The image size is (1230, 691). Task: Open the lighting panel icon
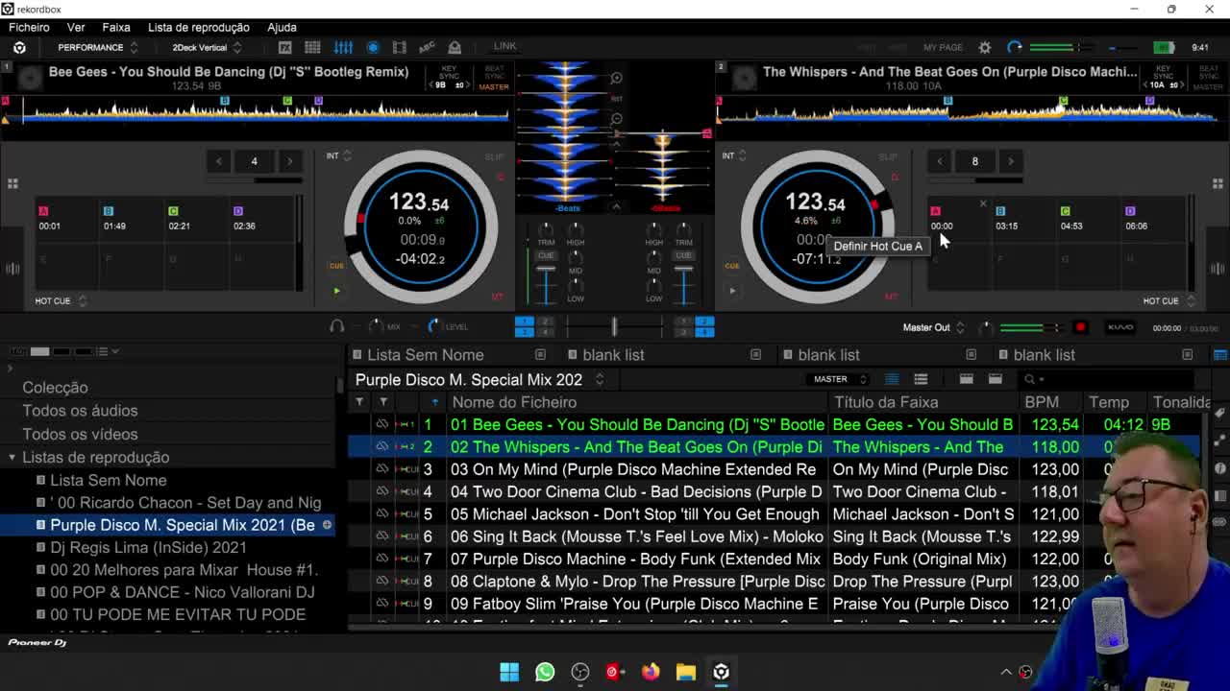point(455,47)
